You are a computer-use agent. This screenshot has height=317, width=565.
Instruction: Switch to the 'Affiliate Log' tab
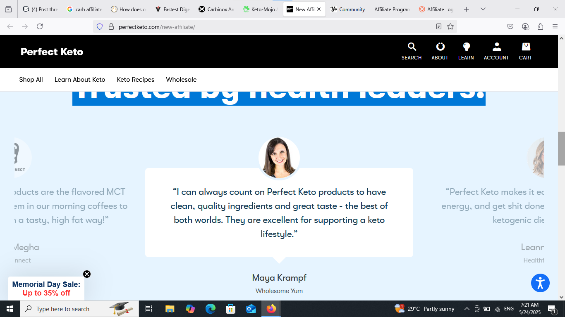coord(436,9)
